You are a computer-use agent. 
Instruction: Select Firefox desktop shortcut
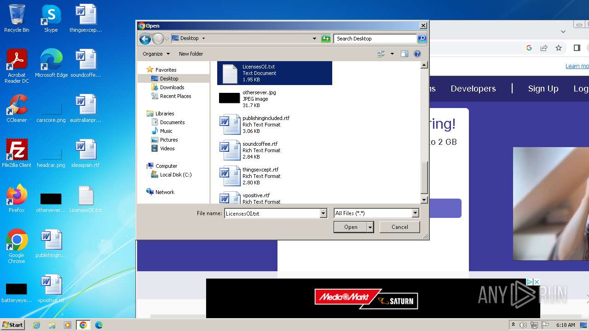tap(17, 199)
